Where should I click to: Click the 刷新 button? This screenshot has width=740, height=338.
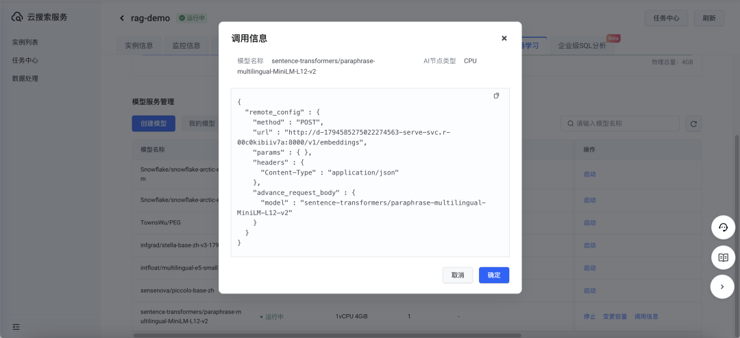(x=709, y=18)
